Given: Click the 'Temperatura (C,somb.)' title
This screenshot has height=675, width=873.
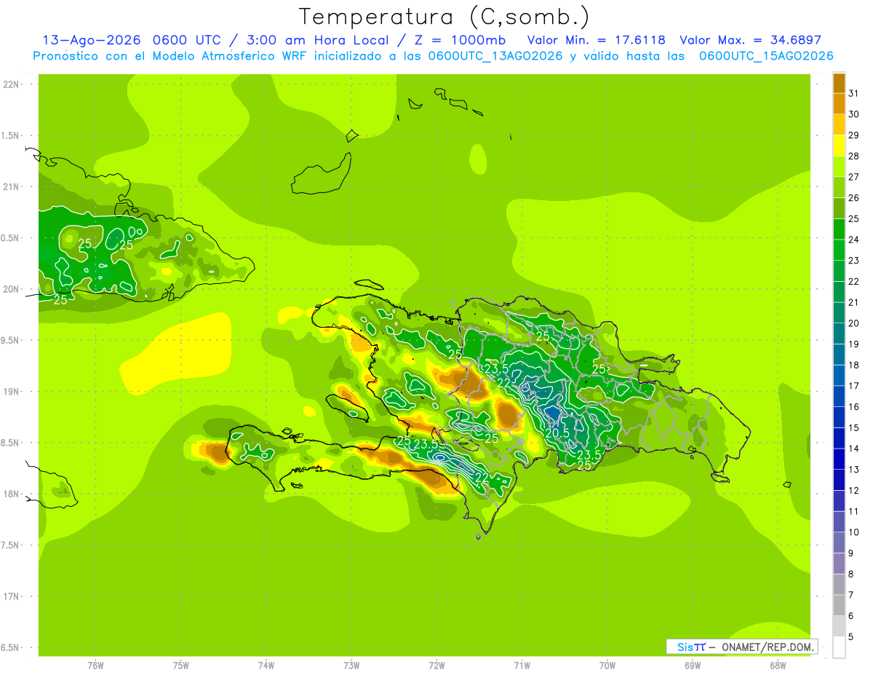Looking at the screenshot, I should pos(445,16).
